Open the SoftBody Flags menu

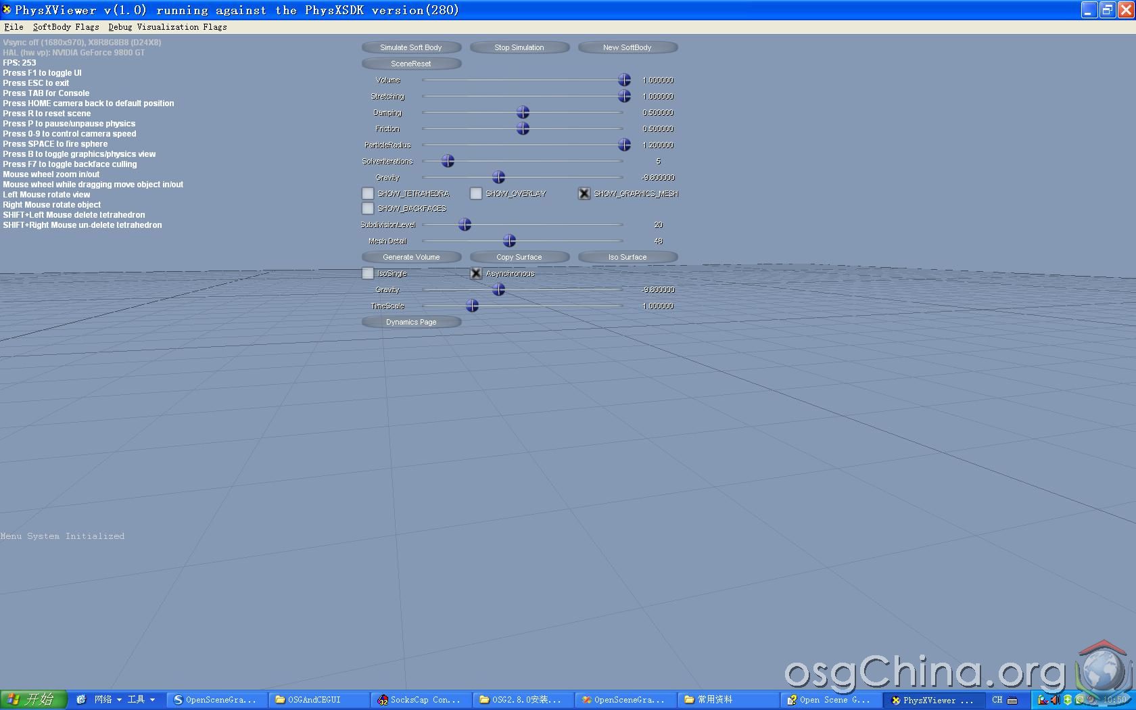(66, 27)
